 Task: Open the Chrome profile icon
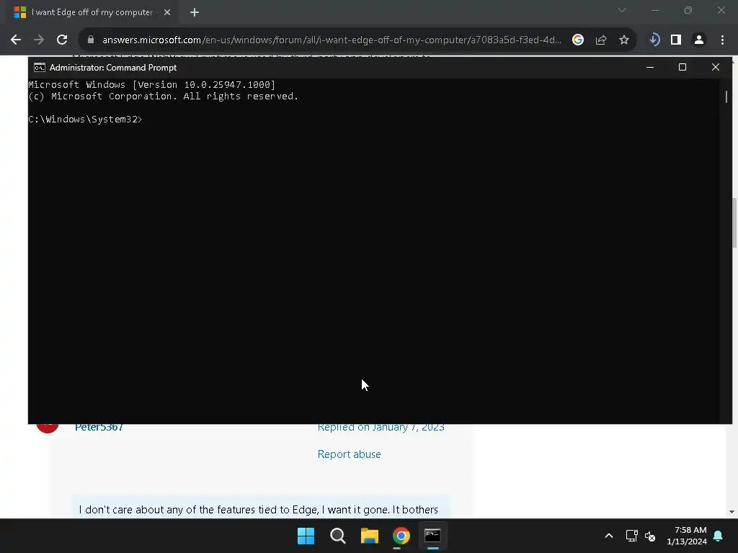tap(699, 40)
